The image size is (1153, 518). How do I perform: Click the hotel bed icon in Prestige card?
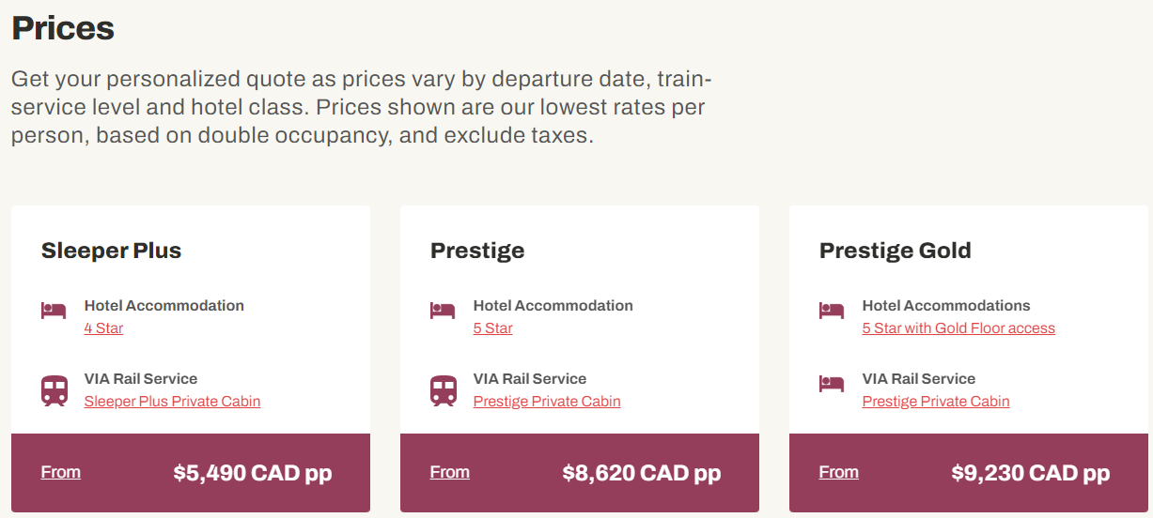point(443,310)
